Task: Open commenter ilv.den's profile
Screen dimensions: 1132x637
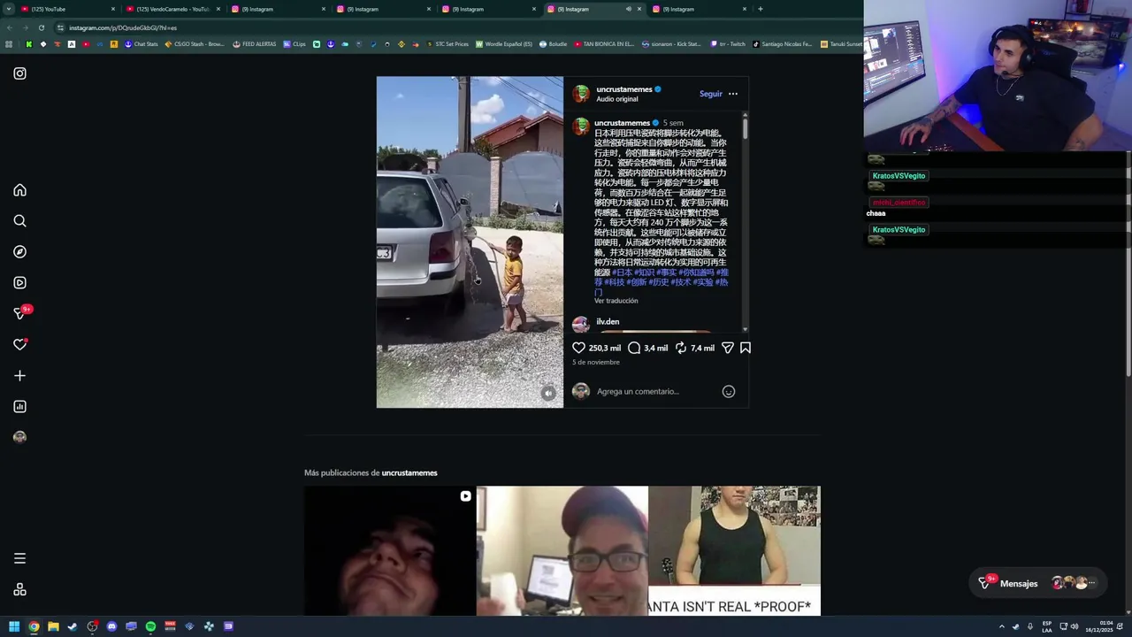Action: [x=608, y=321]
